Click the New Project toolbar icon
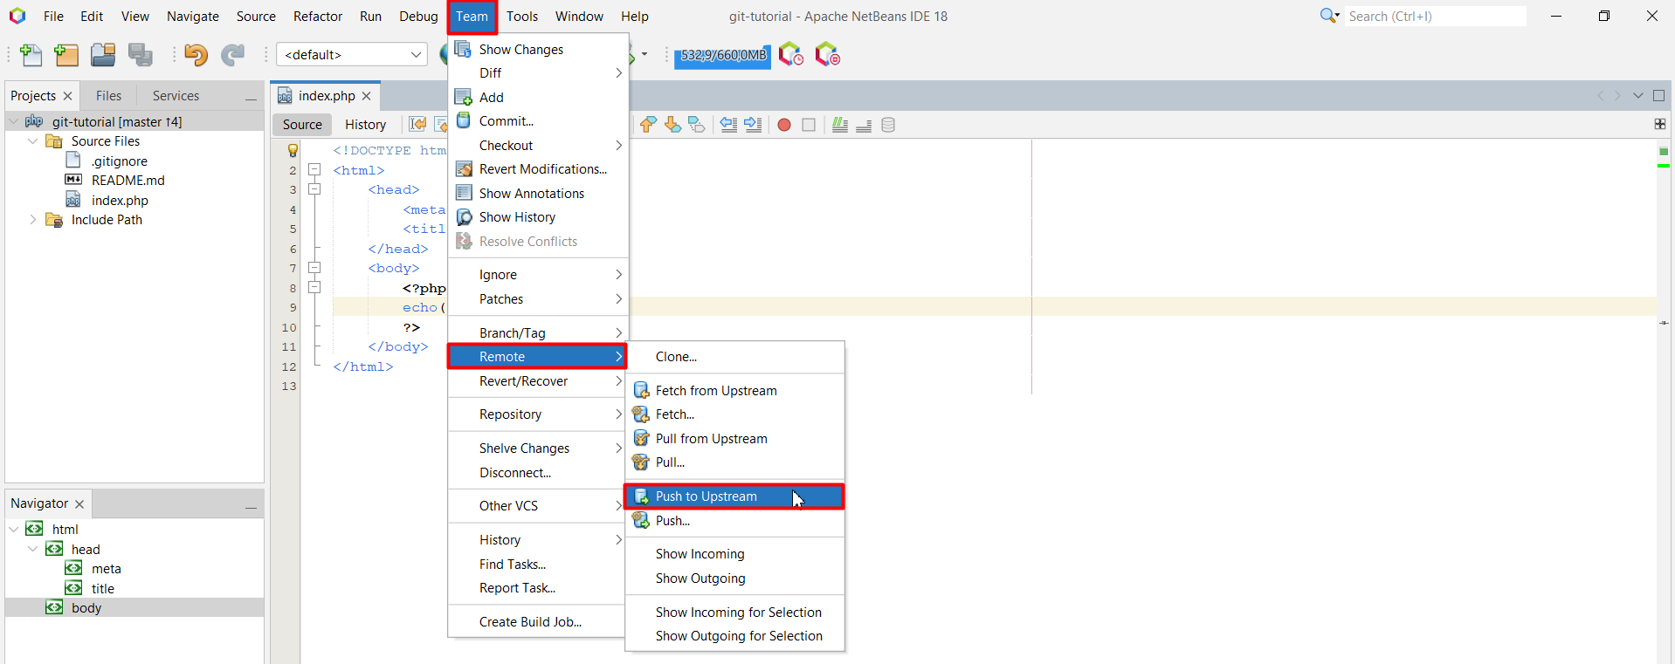1675x664 pixels. click(x=66, y=55)
